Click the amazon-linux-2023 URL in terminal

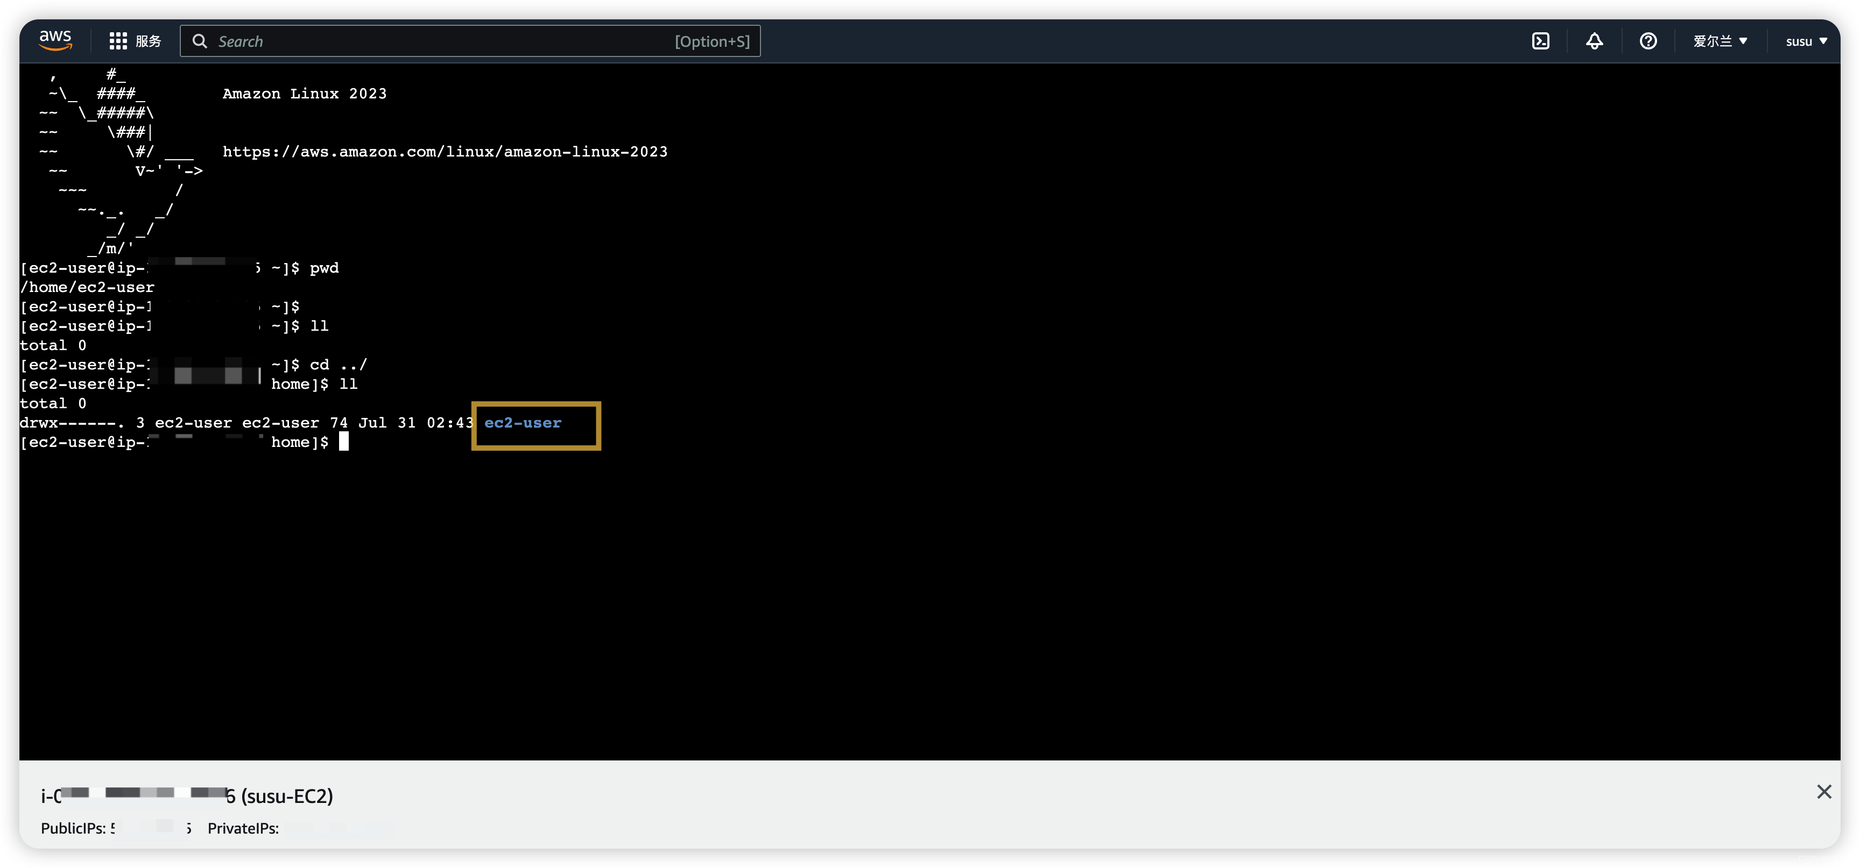pos(445,152)
